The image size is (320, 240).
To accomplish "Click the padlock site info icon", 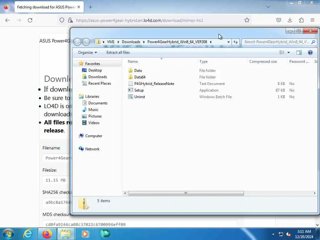I will [x=70, y=20].
